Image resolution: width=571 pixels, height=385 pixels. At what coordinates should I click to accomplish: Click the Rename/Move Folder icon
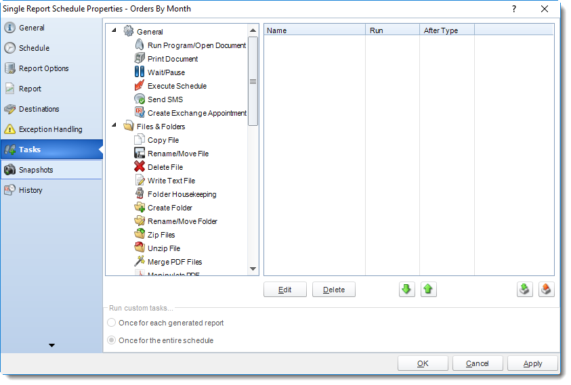point(140,221)
